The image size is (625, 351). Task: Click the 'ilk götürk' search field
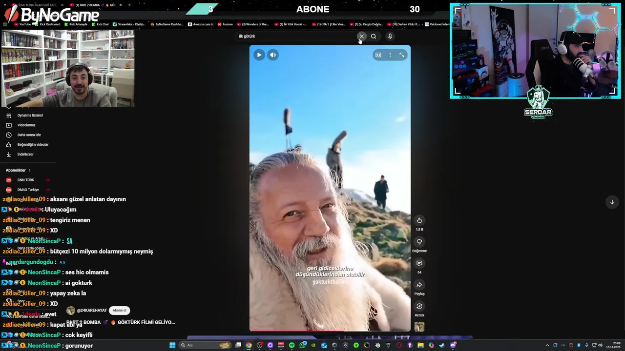point(295,36)
